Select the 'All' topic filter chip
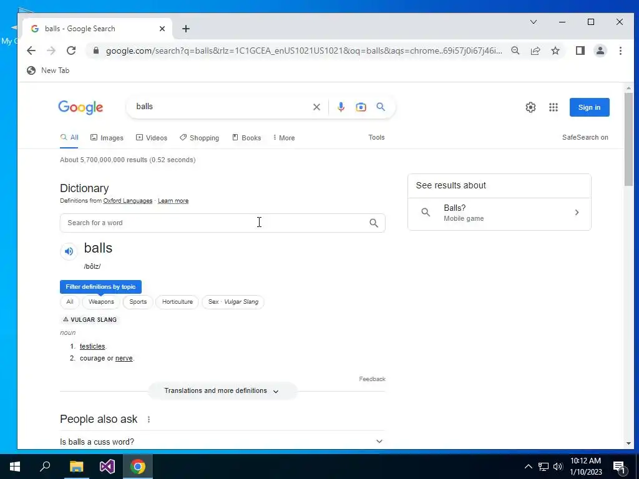 click(70, 302)
